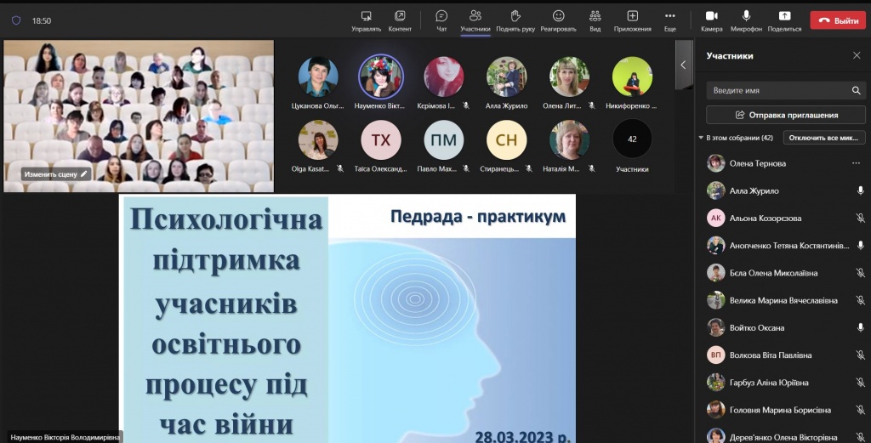The height and width of the screenshot is (443, 871).
Task: Open the Приложения apps menu
Action: click(632, 21)
